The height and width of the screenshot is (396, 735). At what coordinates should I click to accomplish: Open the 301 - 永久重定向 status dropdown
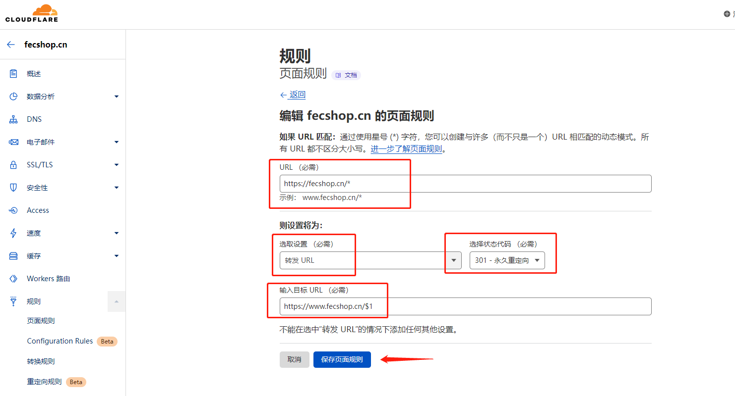point(507,260)
